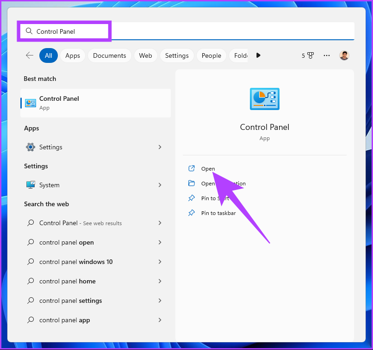Screen dimensions: 373x350
Task: Switch to the Folders filter tab
Action: coord(239,55)
